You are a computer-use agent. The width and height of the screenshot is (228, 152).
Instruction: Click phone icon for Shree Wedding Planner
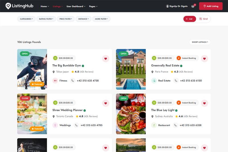pyautogui.click(x=76, y=125)
